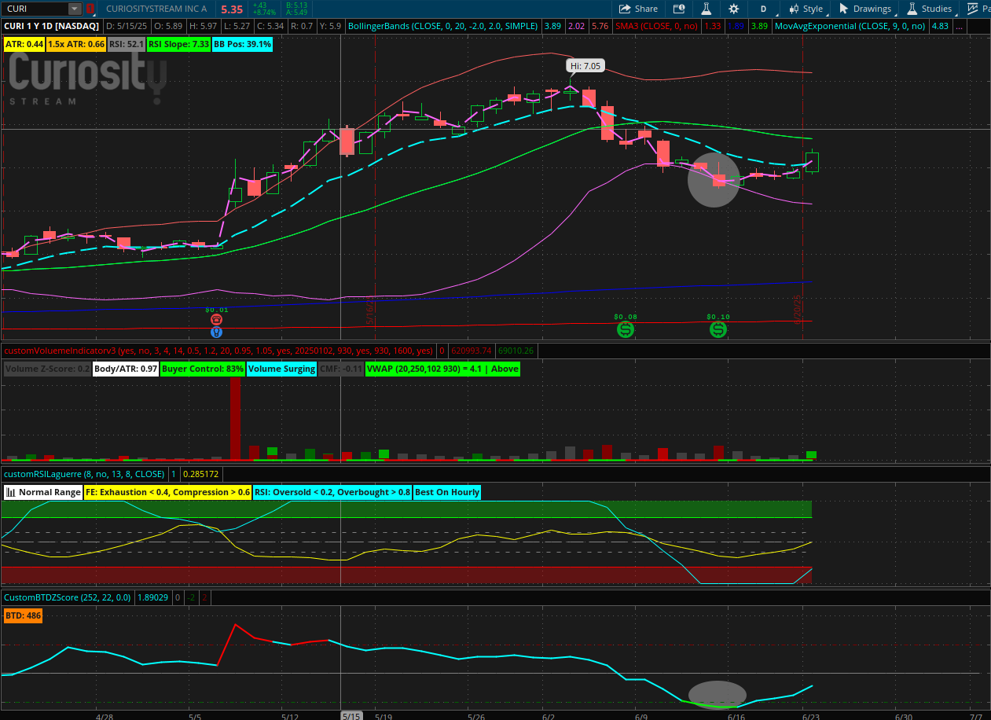
Task: Click the ATR: 0.44 yellow label
Action: [x=24, y=44]
